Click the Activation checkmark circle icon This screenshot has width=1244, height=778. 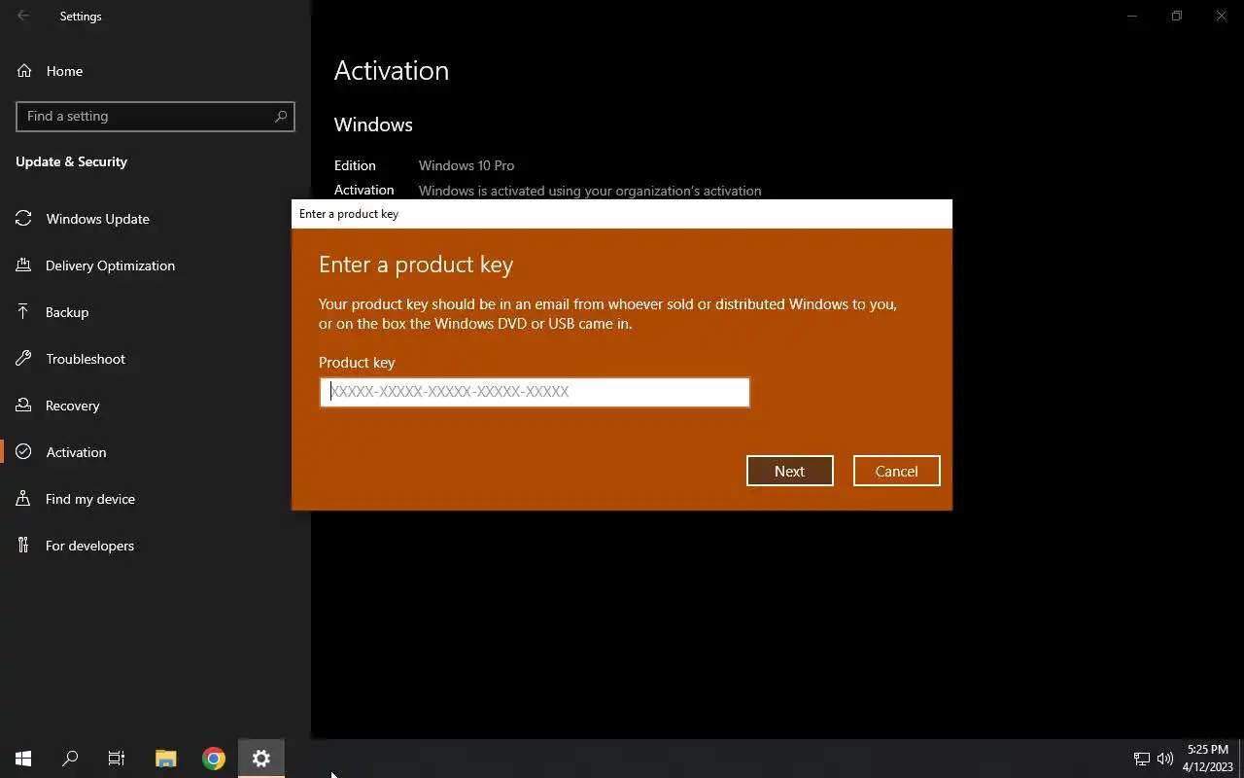[24, 452]
